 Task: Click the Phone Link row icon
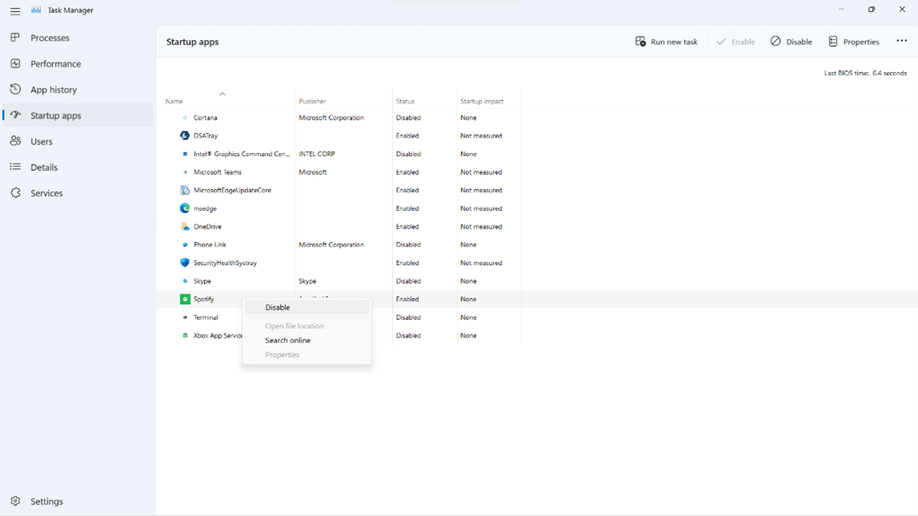[185, 245]
